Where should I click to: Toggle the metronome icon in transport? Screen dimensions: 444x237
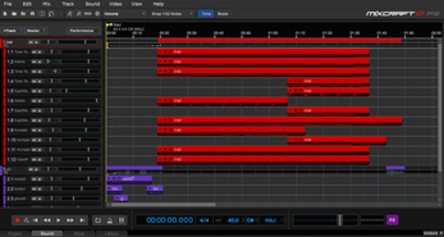(x=110, y=220)
